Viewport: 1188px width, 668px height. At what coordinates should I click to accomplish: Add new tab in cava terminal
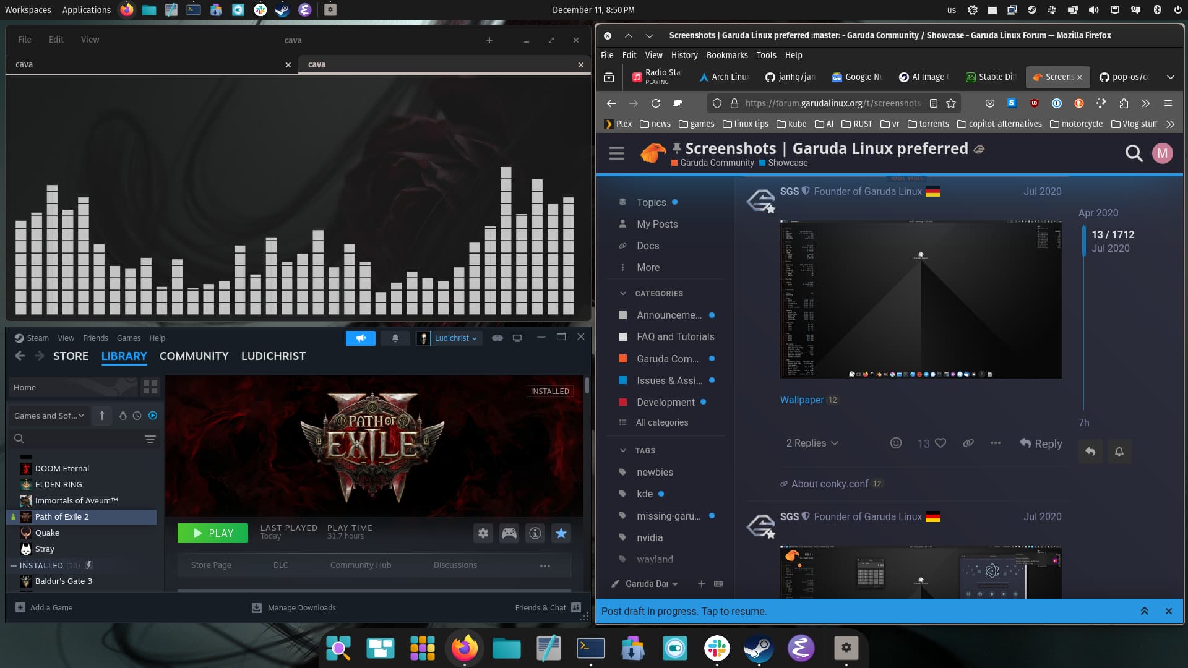[489, 40]
